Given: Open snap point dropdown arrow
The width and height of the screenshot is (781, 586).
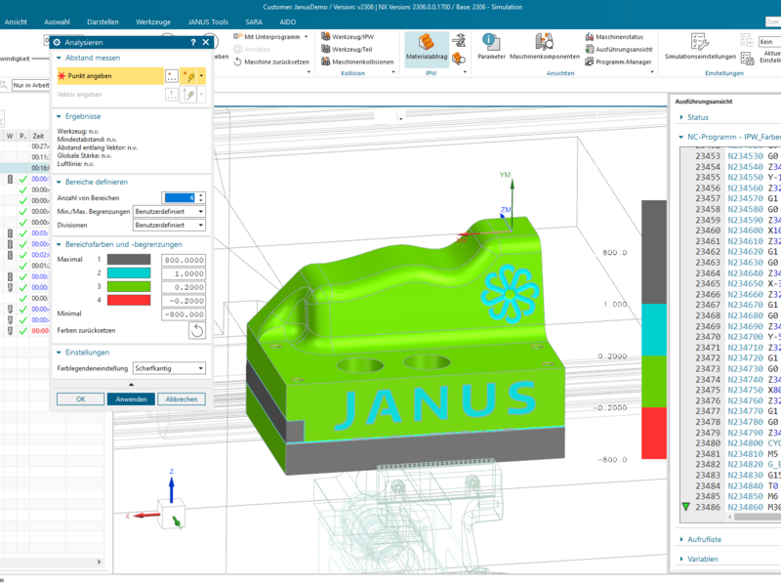Looking at the screenshot, I should click(201, 76).
